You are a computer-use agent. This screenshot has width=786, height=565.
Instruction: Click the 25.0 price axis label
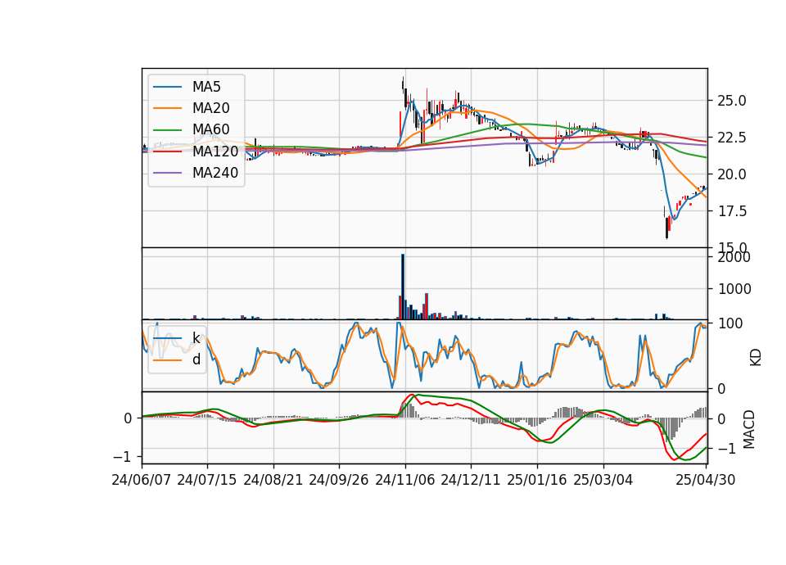click(x=732, y=101)
